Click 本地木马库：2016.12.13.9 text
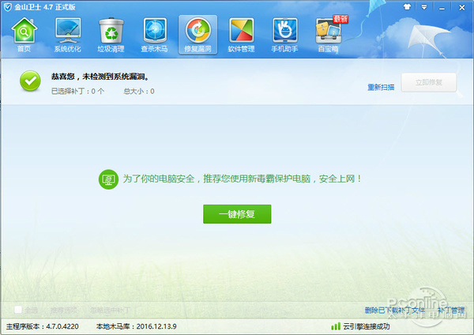The image size is (474, 335). pos(137,326)
